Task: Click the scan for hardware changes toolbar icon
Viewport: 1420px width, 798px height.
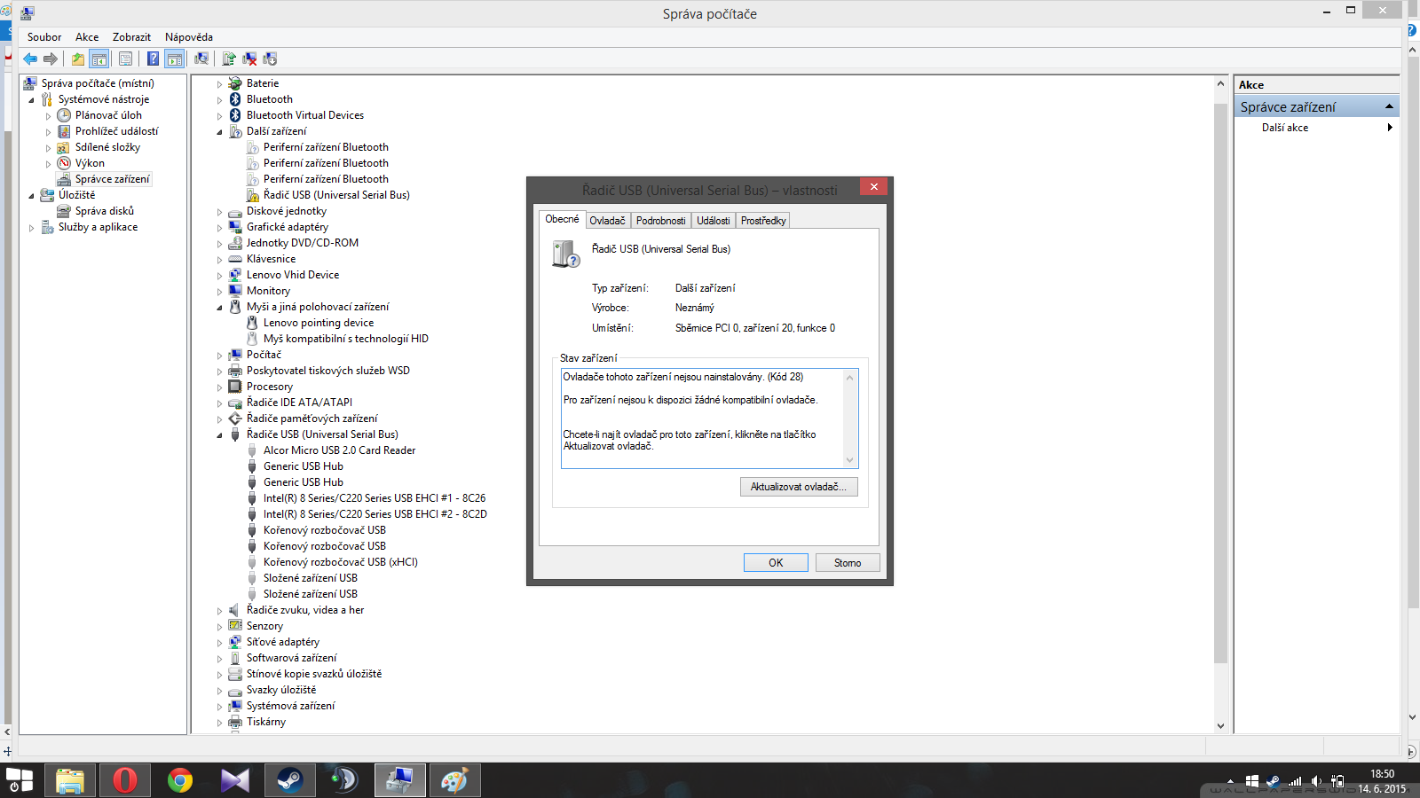Action: pos(201,59)
